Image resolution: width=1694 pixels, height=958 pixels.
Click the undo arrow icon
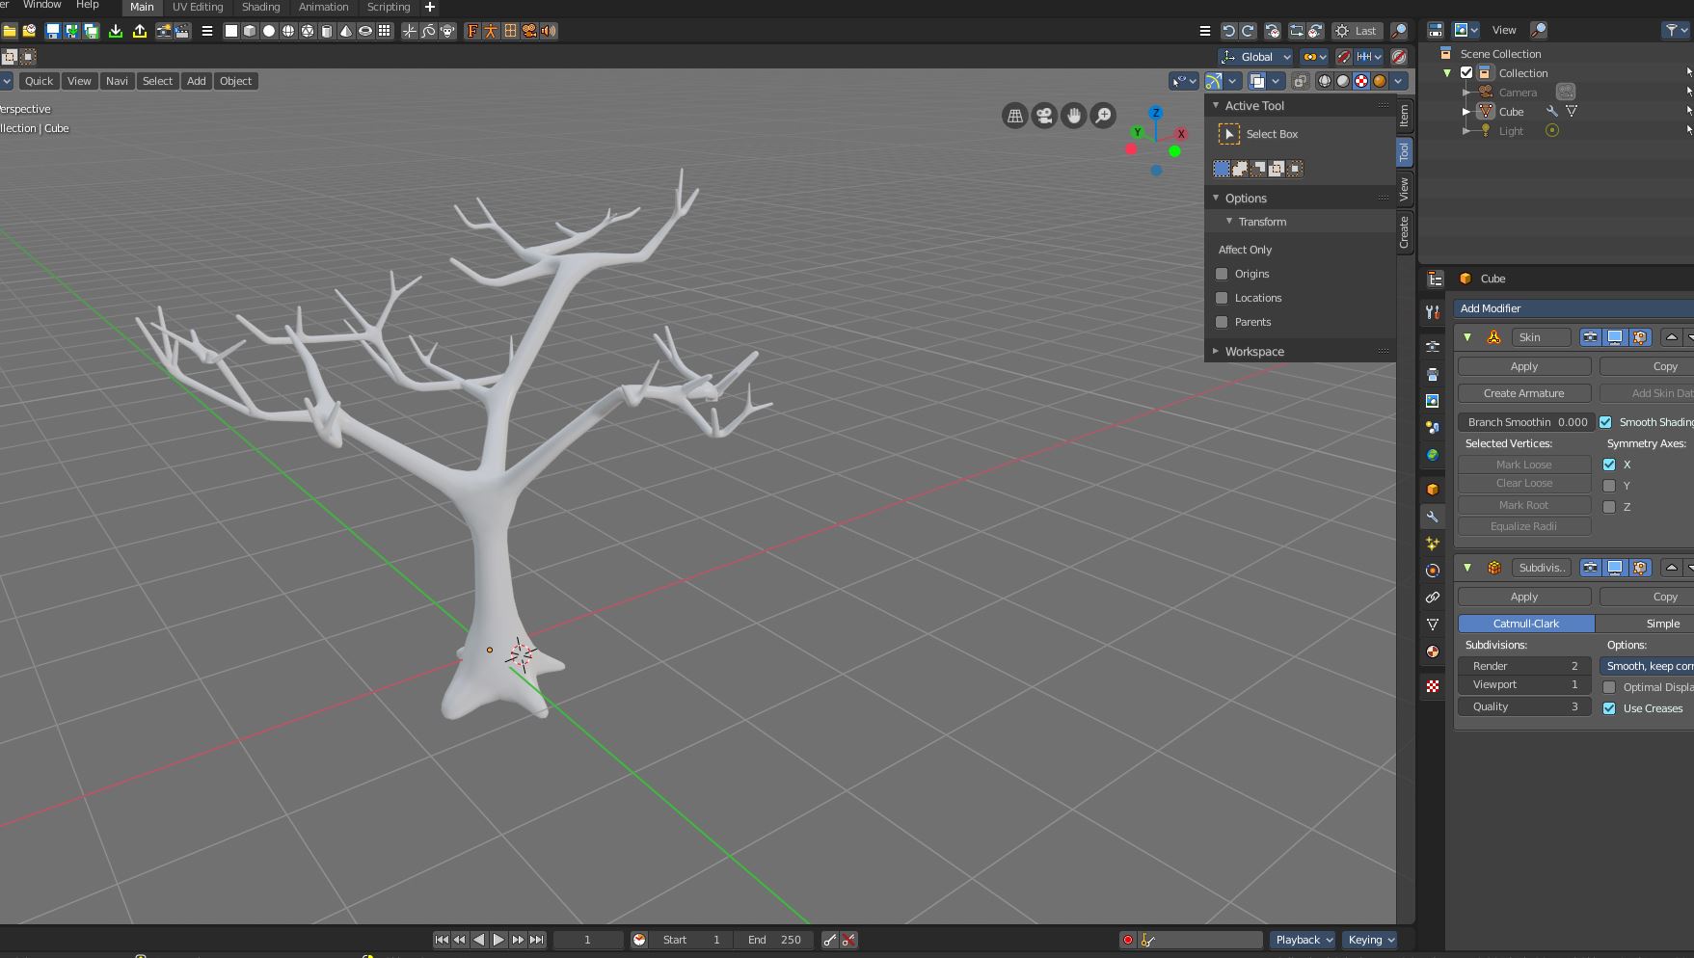pyautogui.click(x=1228, y=31)
